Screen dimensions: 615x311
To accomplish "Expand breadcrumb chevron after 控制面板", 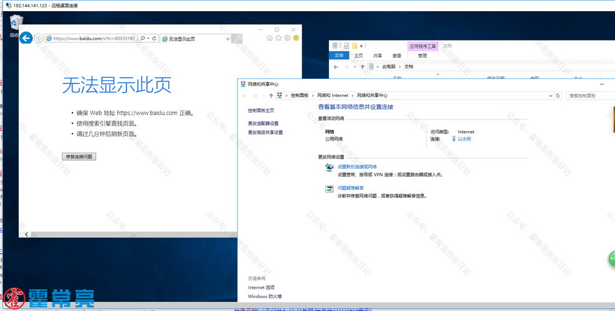I will 313,96.
